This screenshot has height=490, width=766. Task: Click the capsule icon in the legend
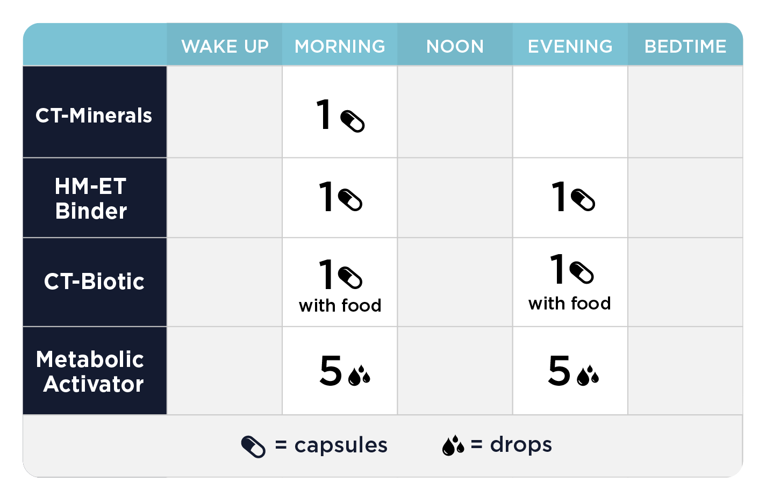[x=253, y=446]
